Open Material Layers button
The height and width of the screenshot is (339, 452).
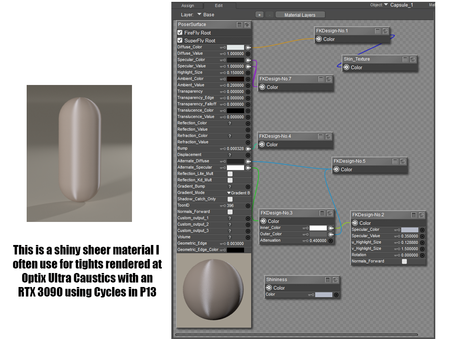coord(300,15)
